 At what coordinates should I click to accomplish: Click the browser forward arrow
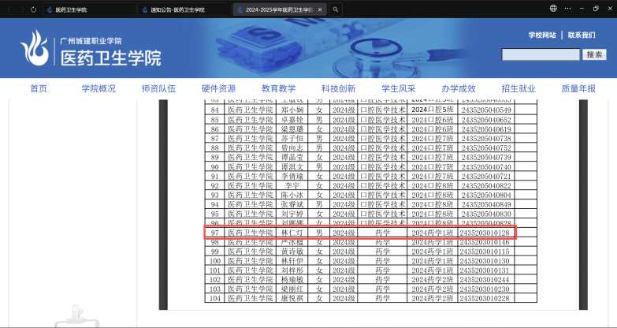point(19,9)
